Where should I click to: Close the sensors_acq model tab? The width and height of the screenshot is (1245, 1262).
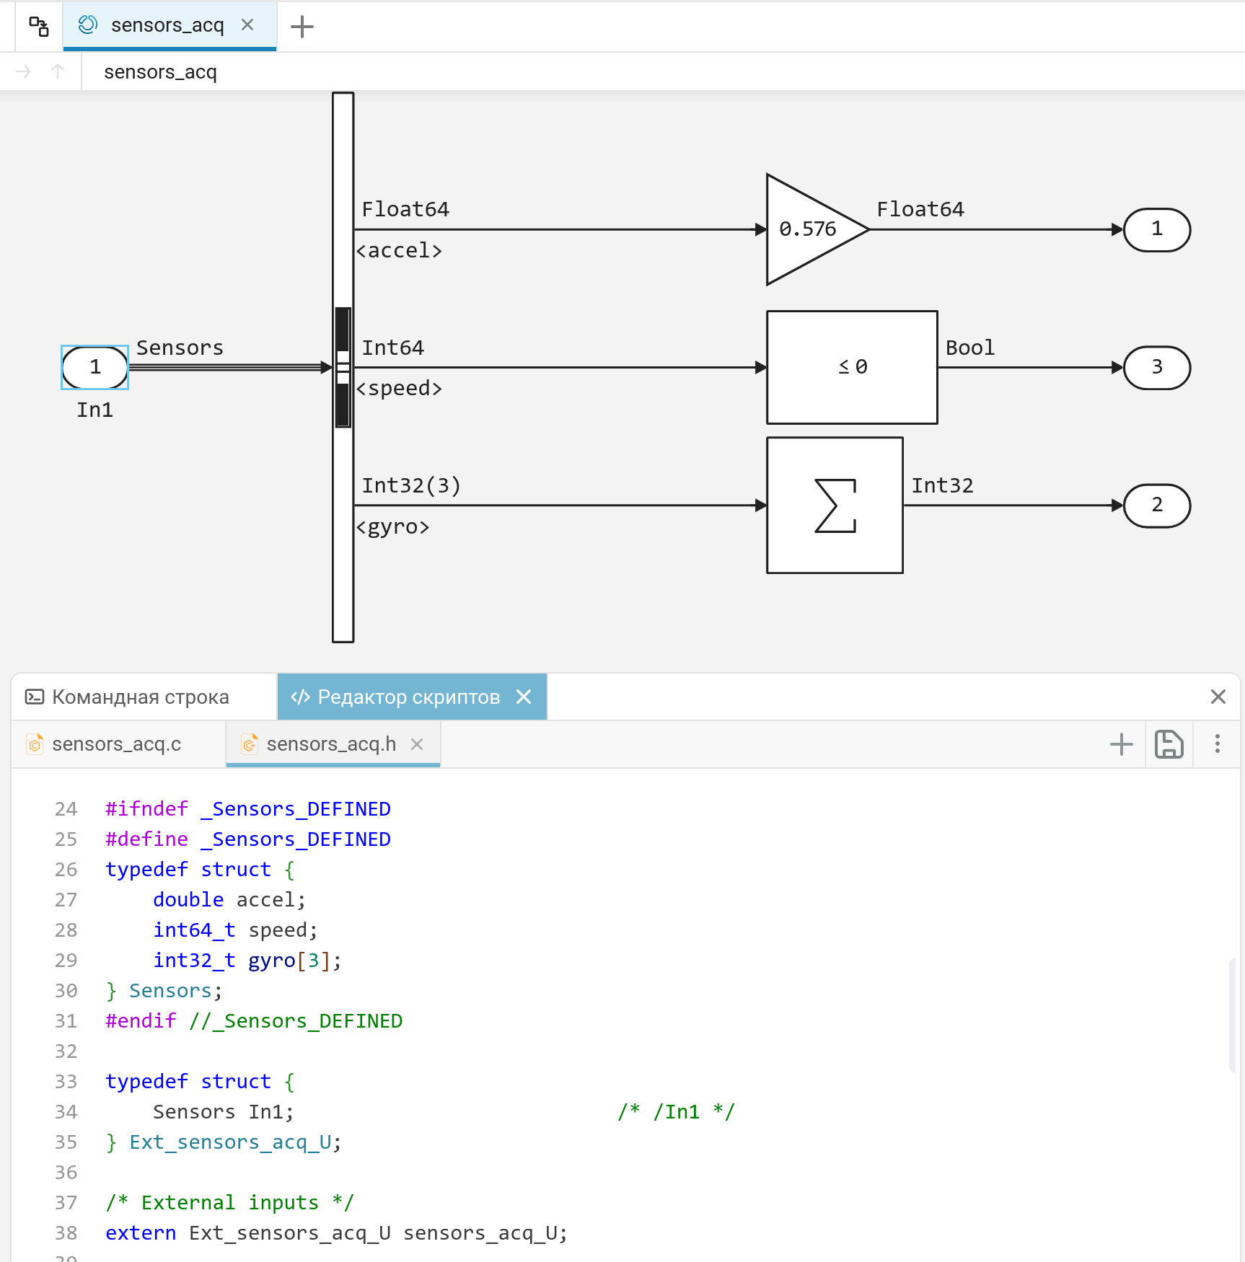point(247,25)
